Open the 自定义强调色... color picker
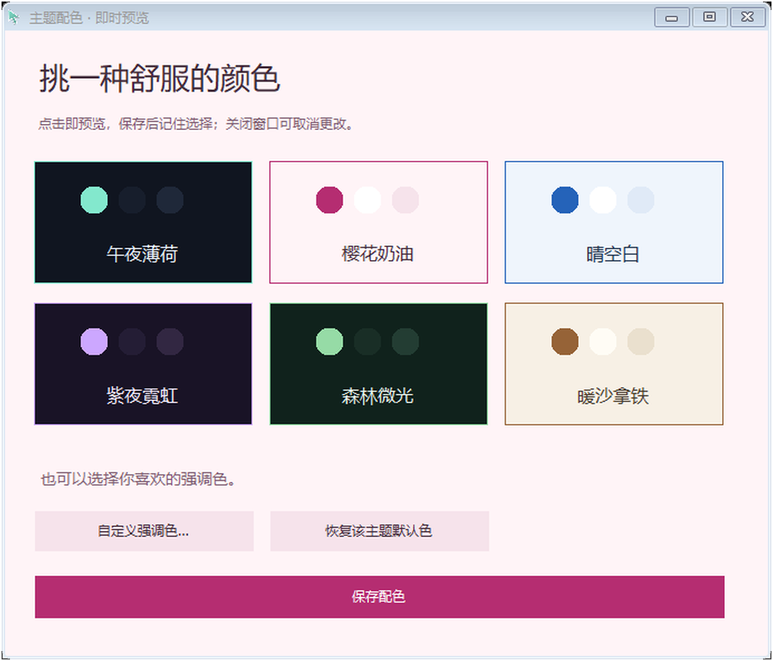This screenshot has width=773, height=661. coord(144,531)
